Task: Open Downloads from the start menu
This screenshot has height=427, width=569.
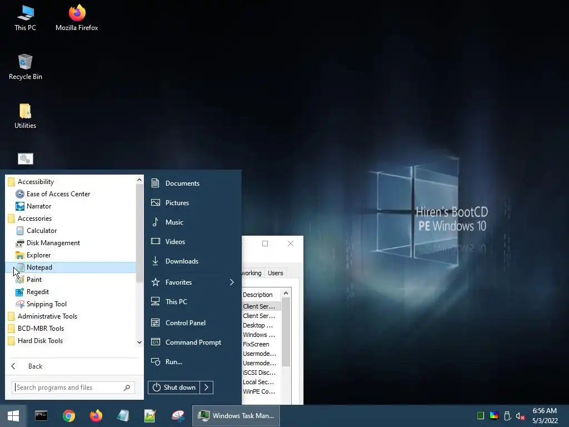Action: coord(175,261)
